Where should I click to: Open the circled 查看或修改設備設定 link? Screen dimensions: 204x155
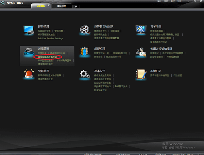pos(47,57)
